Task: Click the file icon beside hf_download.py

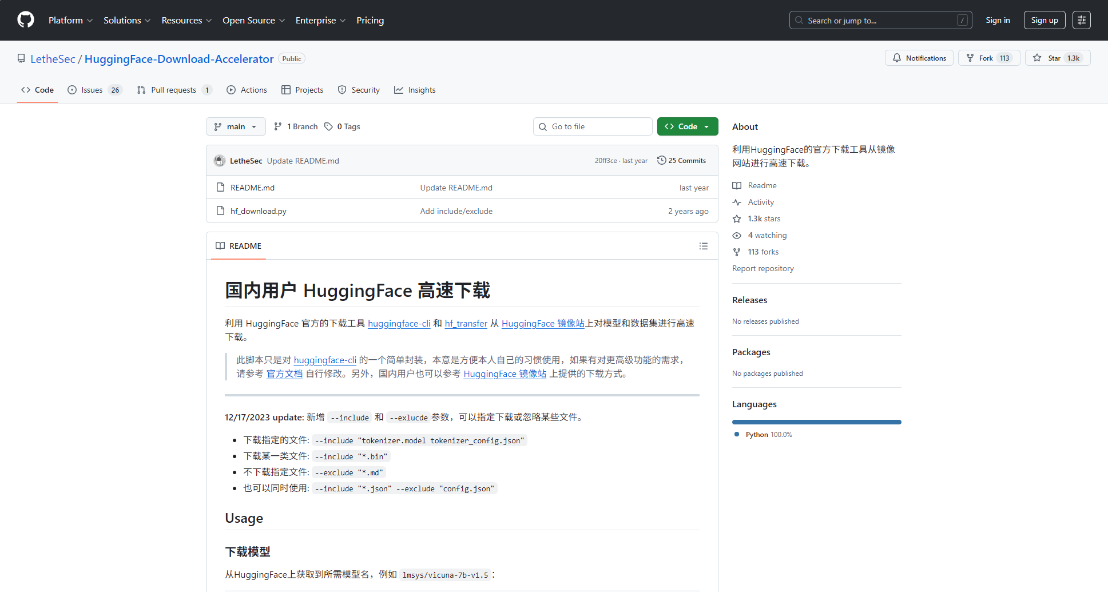Action: [x=221, y=210]
